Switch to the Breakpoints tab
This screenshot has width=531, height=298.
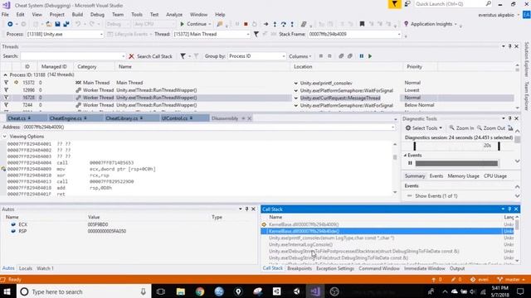(x=300, y=268)
